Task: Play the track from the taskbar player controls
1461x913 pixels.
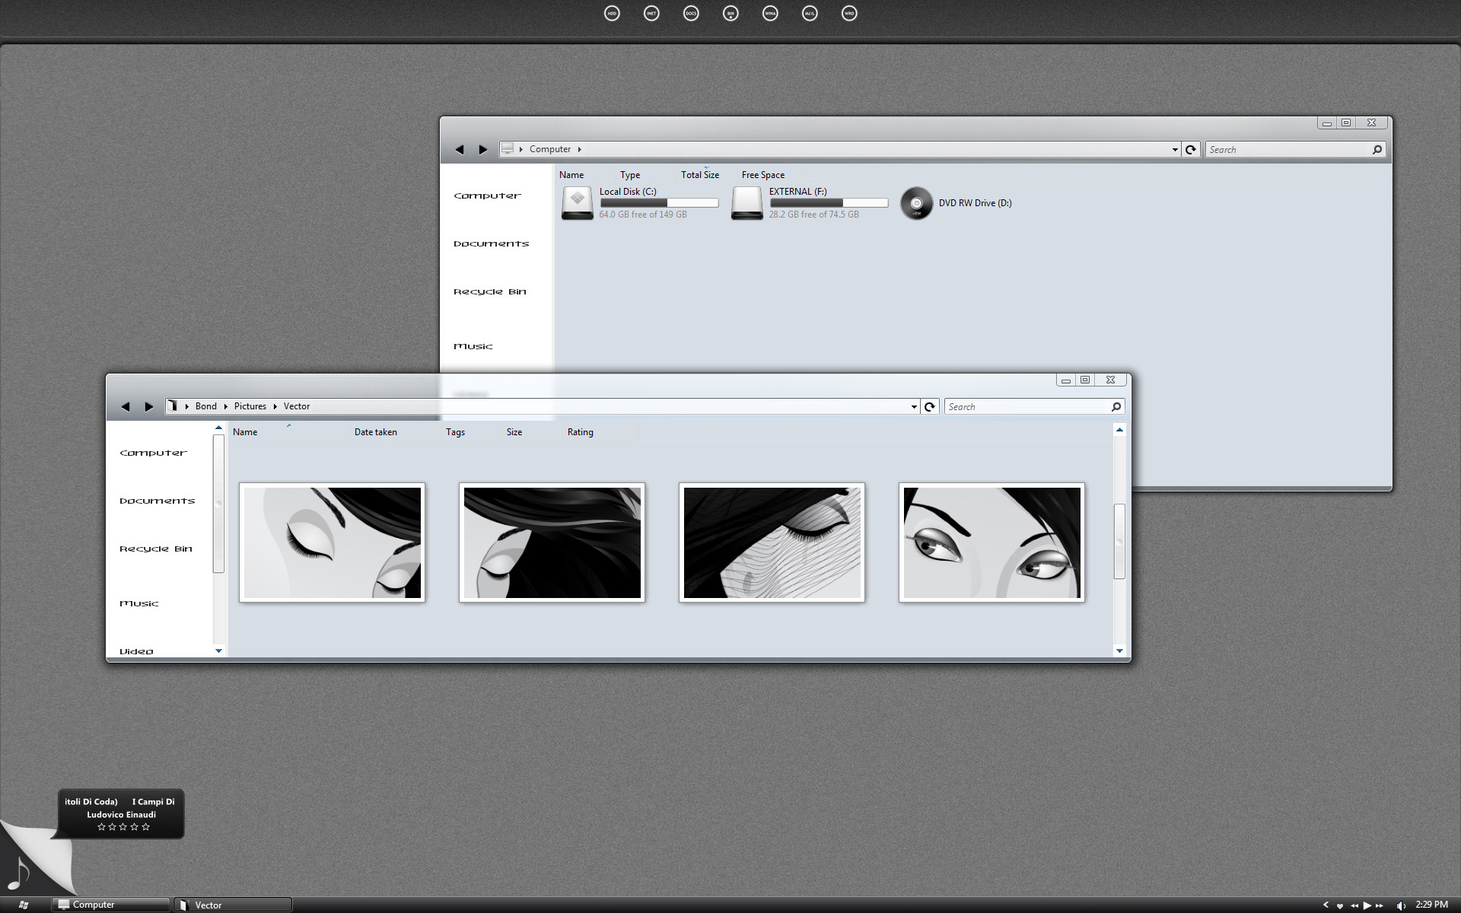Action: (1367, 905)
